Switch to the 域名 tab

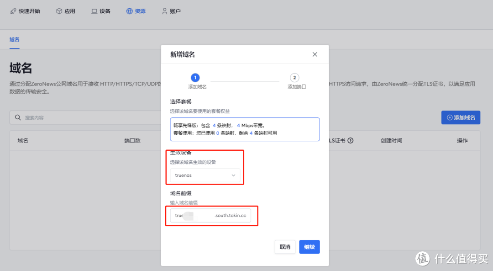tap(14, 39)
